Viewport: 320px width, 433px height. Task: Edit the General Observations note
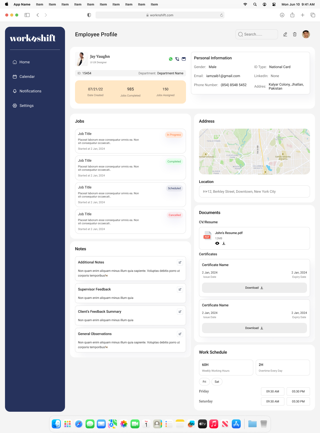(180, 334)
